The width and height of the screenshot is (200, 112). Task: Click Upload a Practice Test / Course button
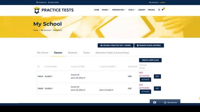pos(116,45)
